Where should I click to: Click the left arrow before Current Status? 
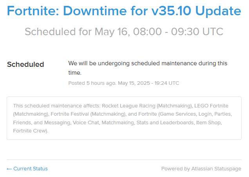[x=9, y=169]
